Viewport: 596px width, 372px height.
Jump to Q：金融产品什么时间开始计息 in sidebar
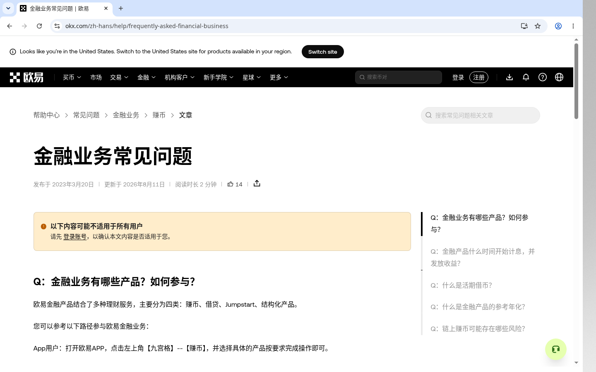[483, 258]
